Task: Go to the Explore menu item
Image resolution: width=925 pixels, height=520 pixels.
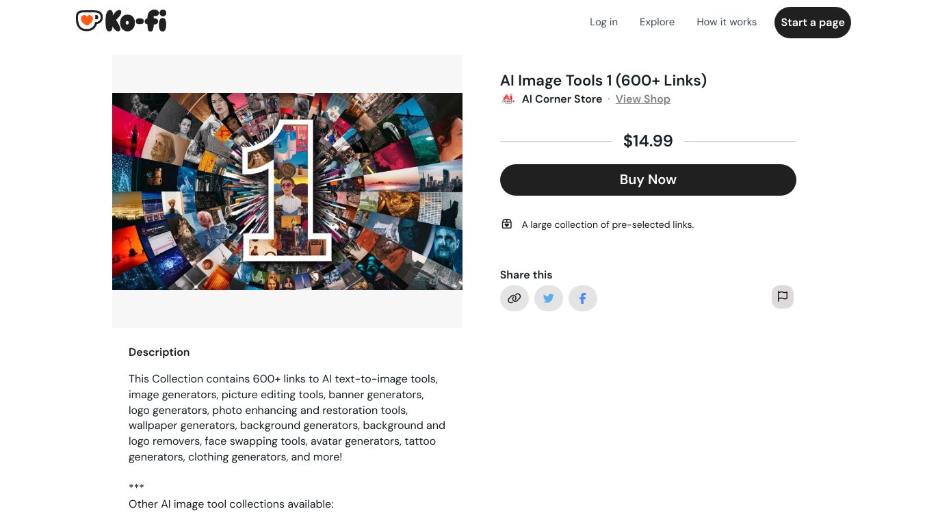Action: tap(657, 22)
